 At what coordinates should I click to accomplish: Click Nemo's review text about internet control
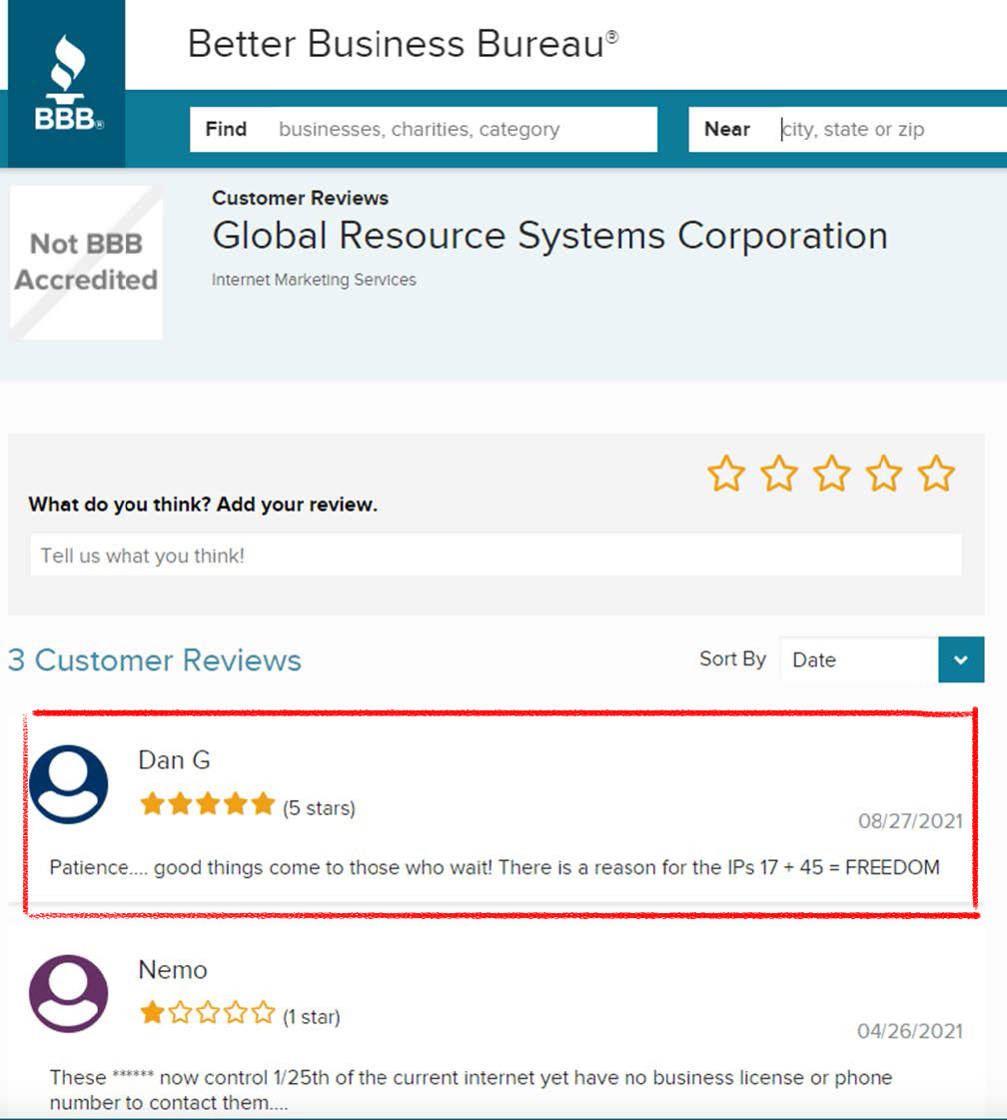pyautogui.click(x=471, y=1089)
